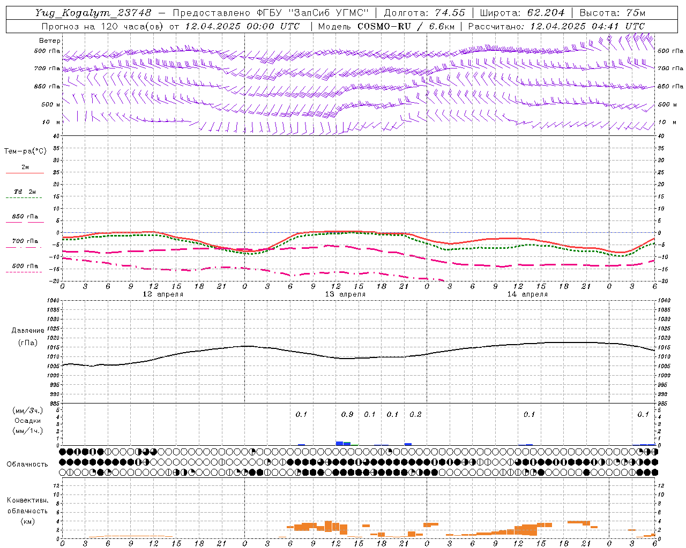The height and width of the screenshot is (548, 686).
Task: Click the (мм/1ч.) precipitation unit label
Action: (28, 431)
